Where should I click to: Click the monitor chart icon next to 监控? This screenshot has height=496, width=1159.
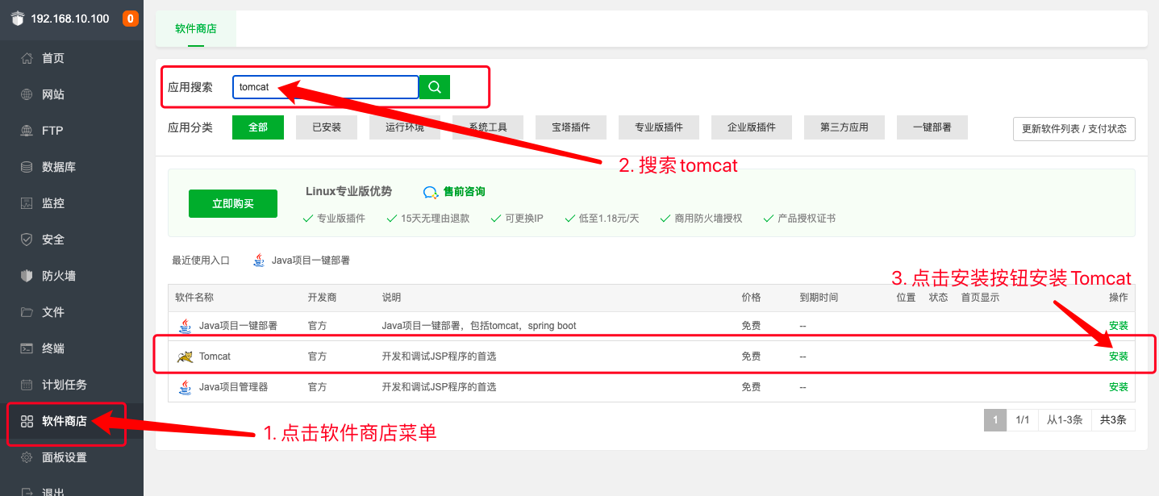pos(27,203)
